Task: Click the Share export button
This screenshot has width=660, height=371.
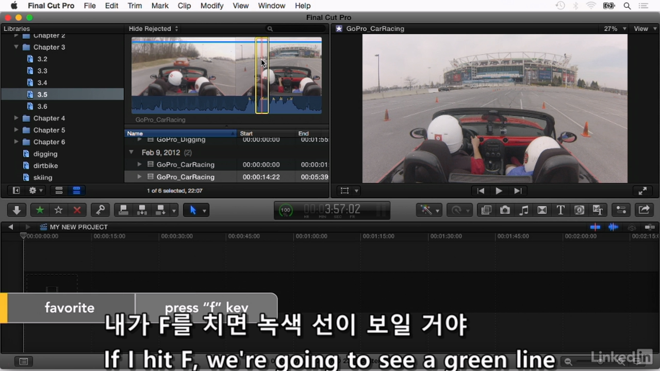Action: pyautogui.click(x=644, y=210)
